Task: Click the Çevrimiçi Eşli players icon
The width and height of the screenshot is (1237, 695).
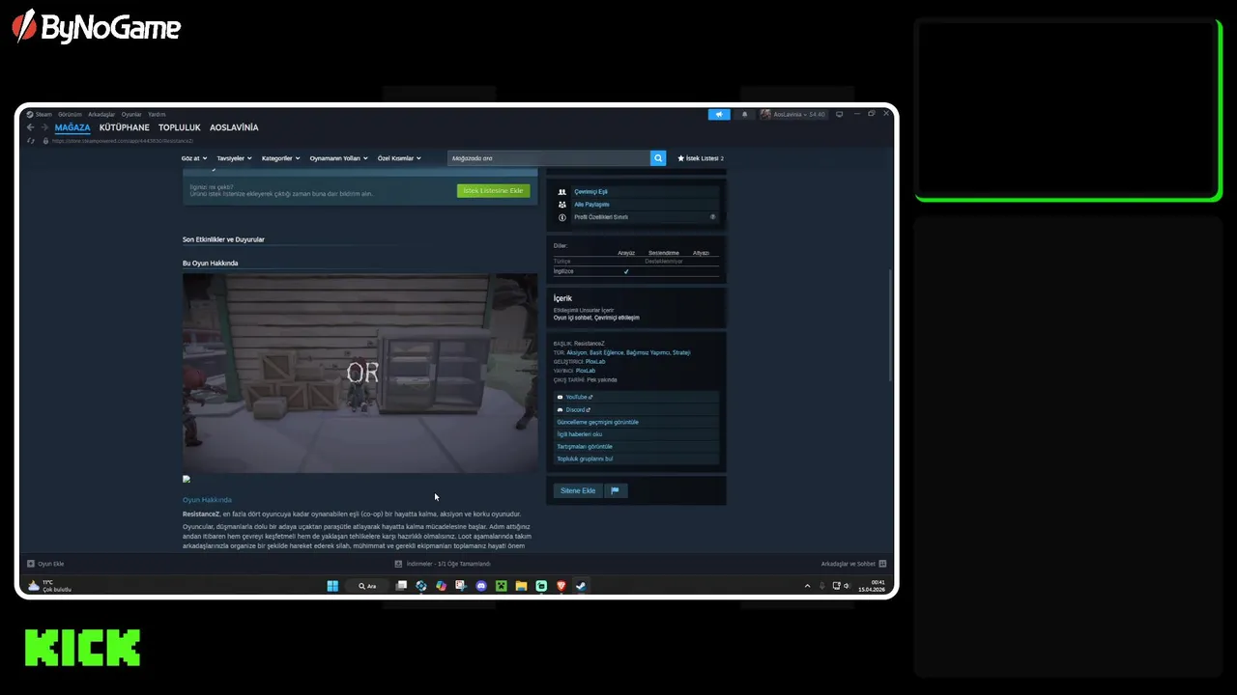Action: point(562,192)
